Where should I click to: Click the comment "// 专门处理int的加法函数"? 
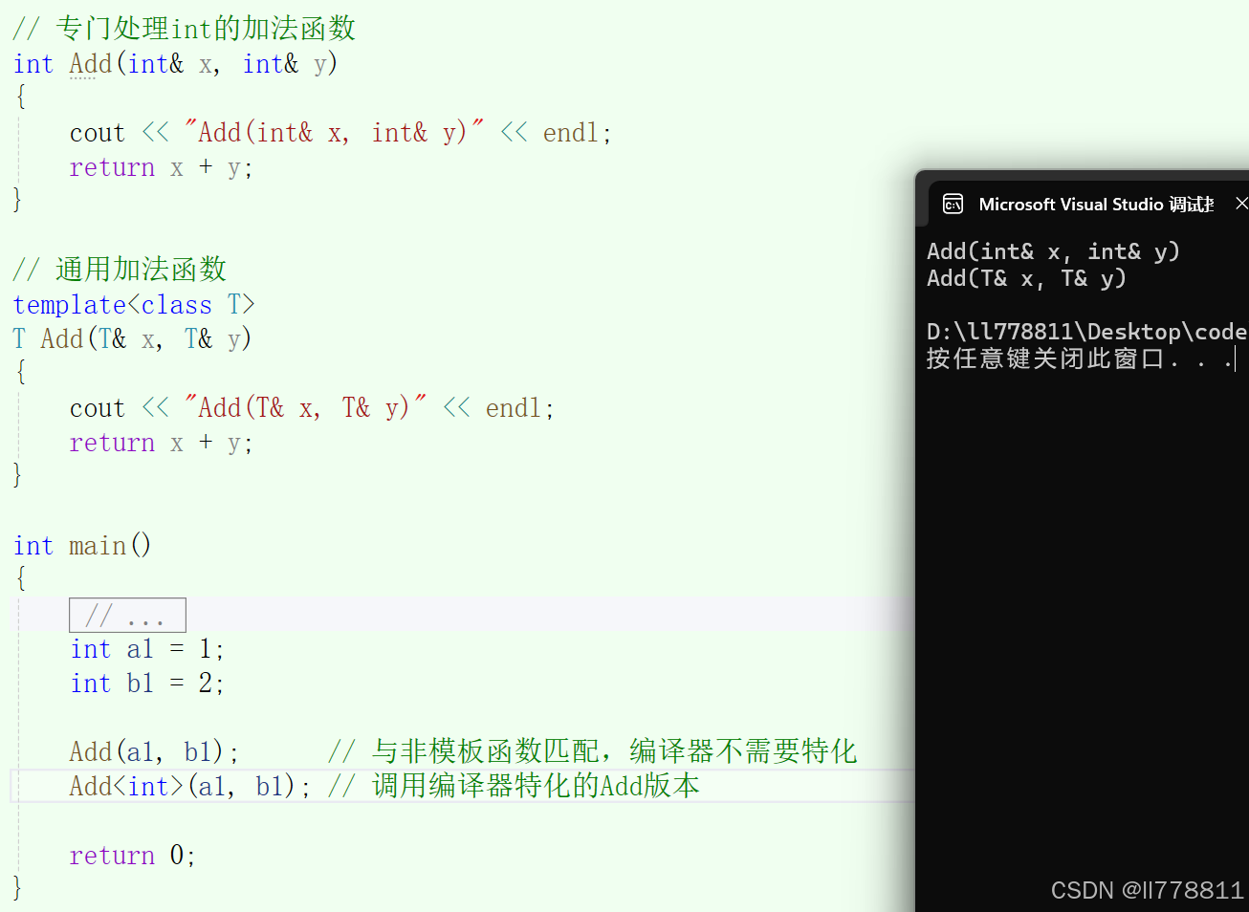click(x=184, y=29)
